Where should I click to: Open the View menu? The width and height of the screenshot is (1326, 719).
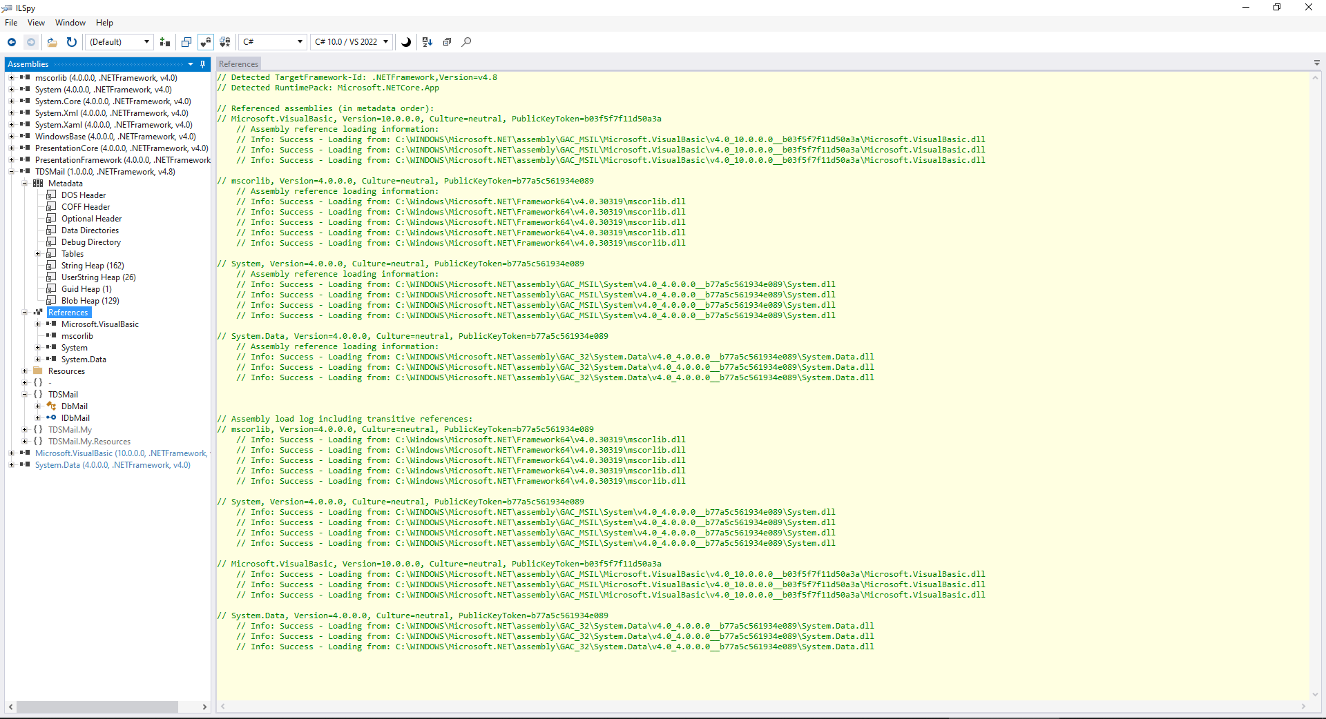(36, 23)
